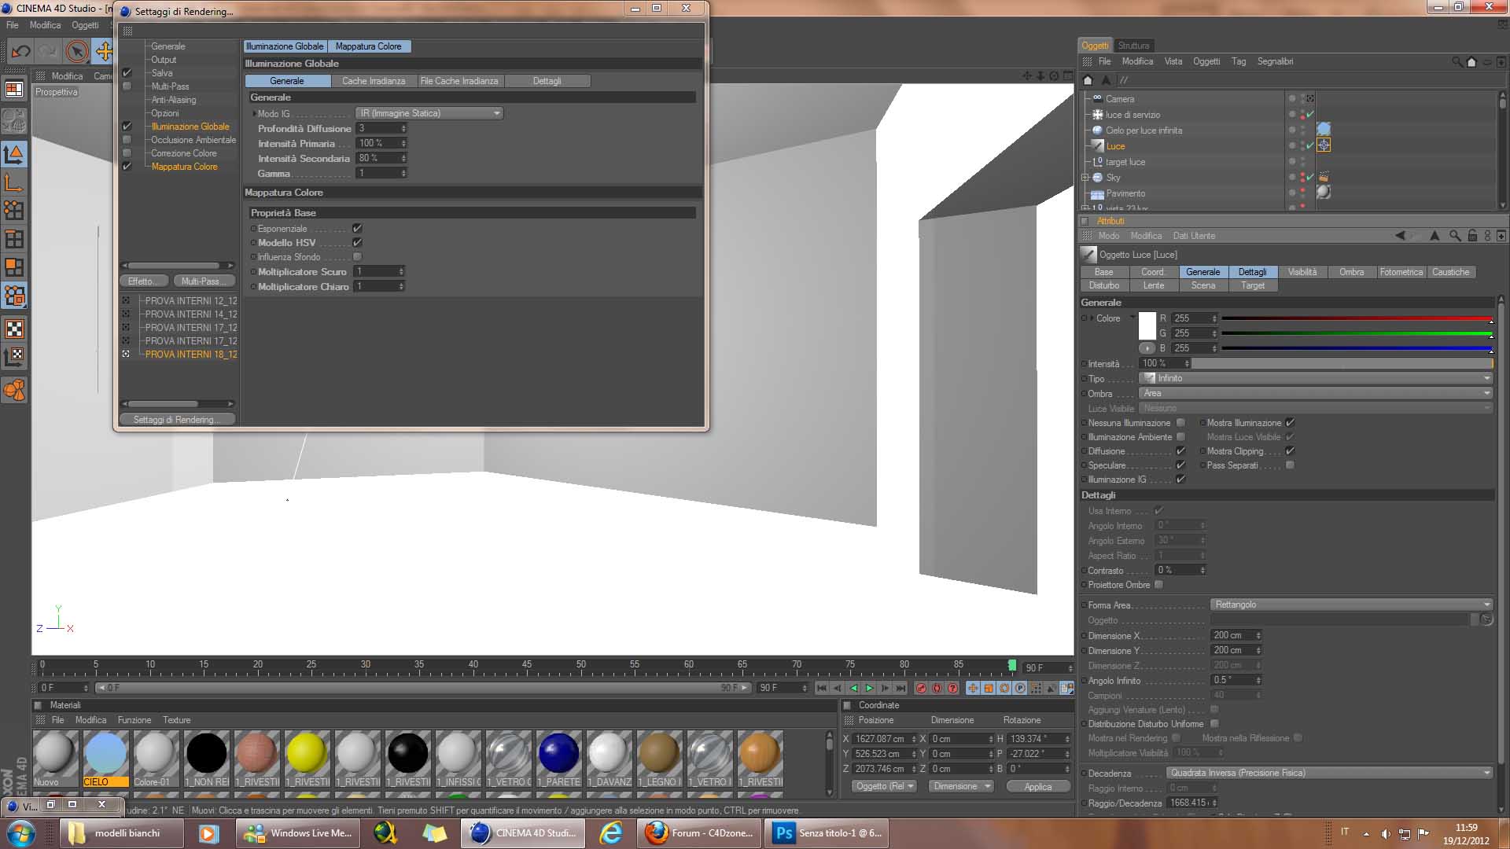
Task: Click the Effetto button
Action: [143, 281]
